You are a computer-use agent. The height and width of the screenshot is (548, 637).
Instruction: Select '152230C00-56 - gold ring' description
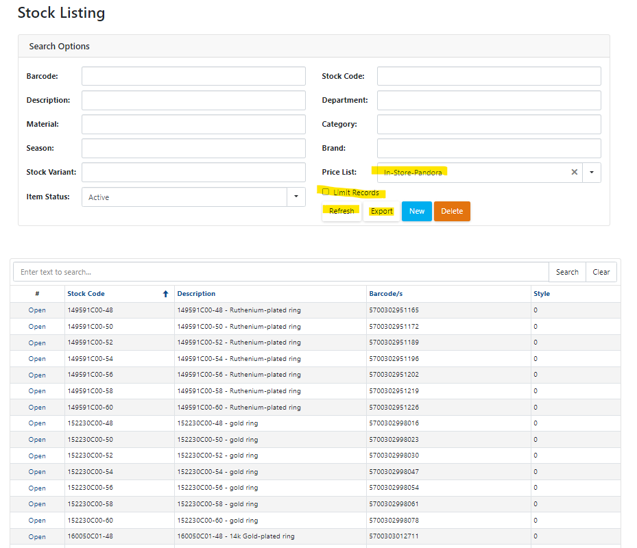(x=217, y=488)
